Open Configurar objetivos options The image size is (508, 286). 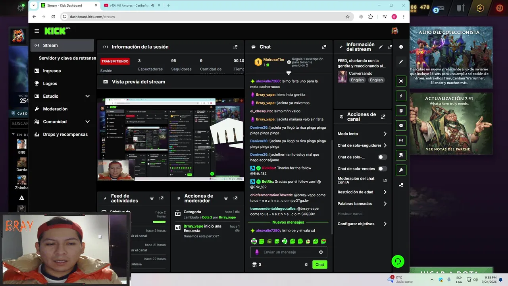coord(362,224)
